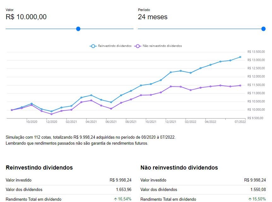Viewport: 272px width, 202px height.
Task: Click the '24 meses' period value
Action: tap(153, 17)
